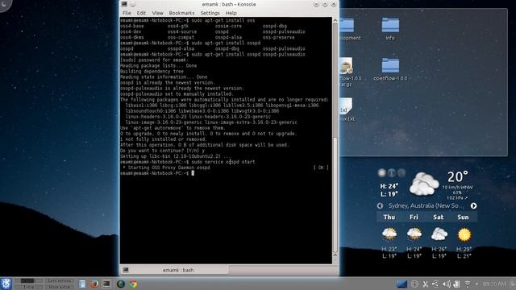Image resolution: width=516 pixels, height=290 pixels.
Task: Select the emamk : bash tab
Action: (x=174, y=270)
